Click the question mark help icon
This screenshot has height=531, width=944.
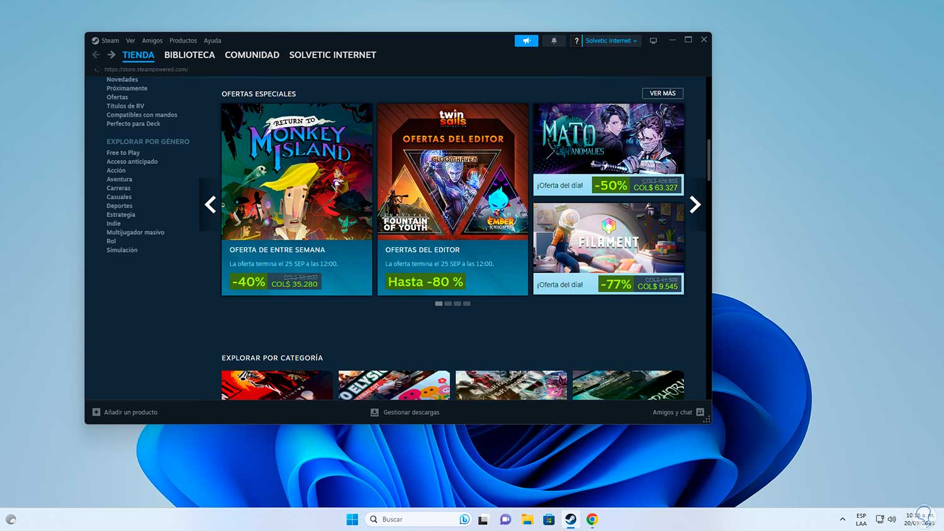click(x=576, y=41)
